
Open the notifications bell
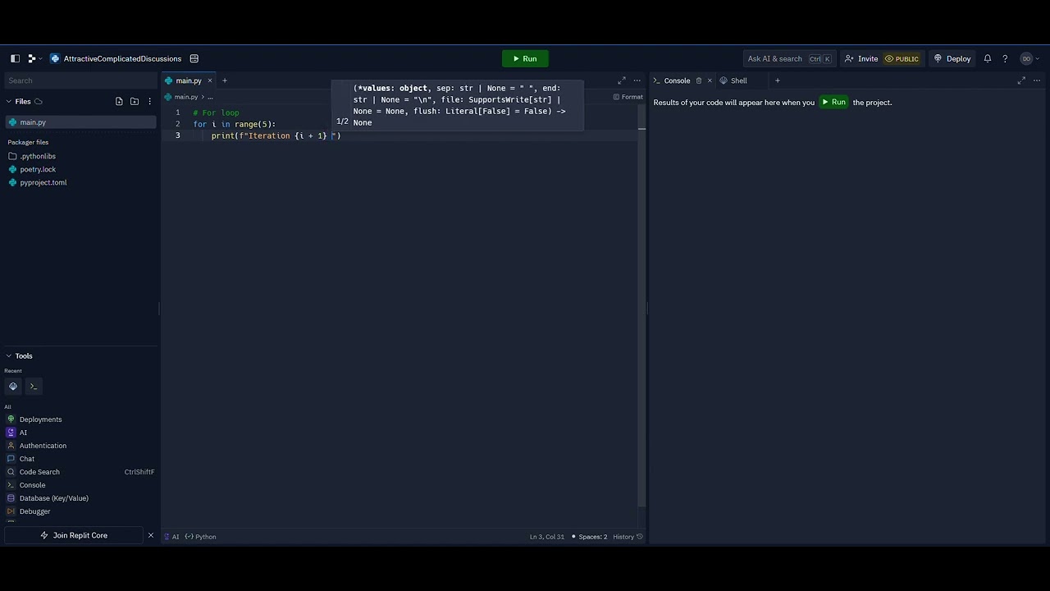tap(988, 58)
